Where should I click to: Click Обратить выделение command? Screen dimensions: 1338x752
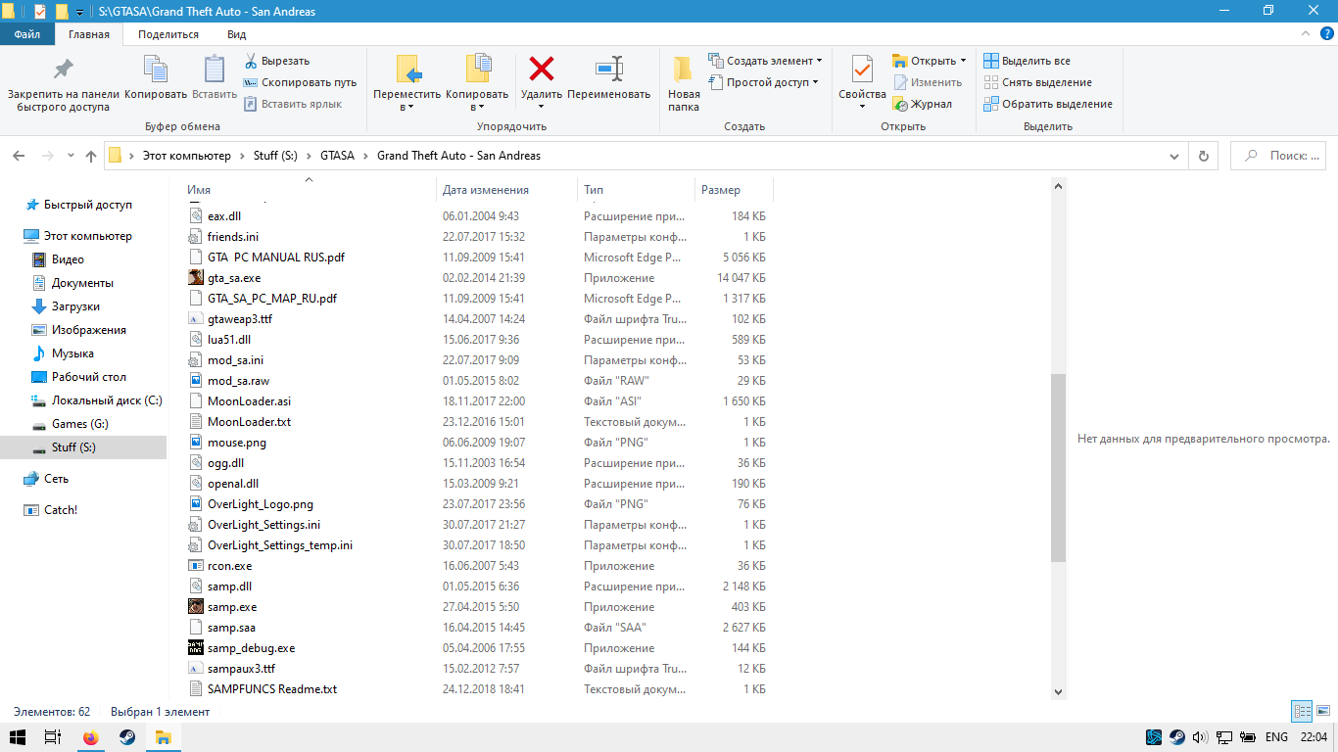click(1048, 104)
